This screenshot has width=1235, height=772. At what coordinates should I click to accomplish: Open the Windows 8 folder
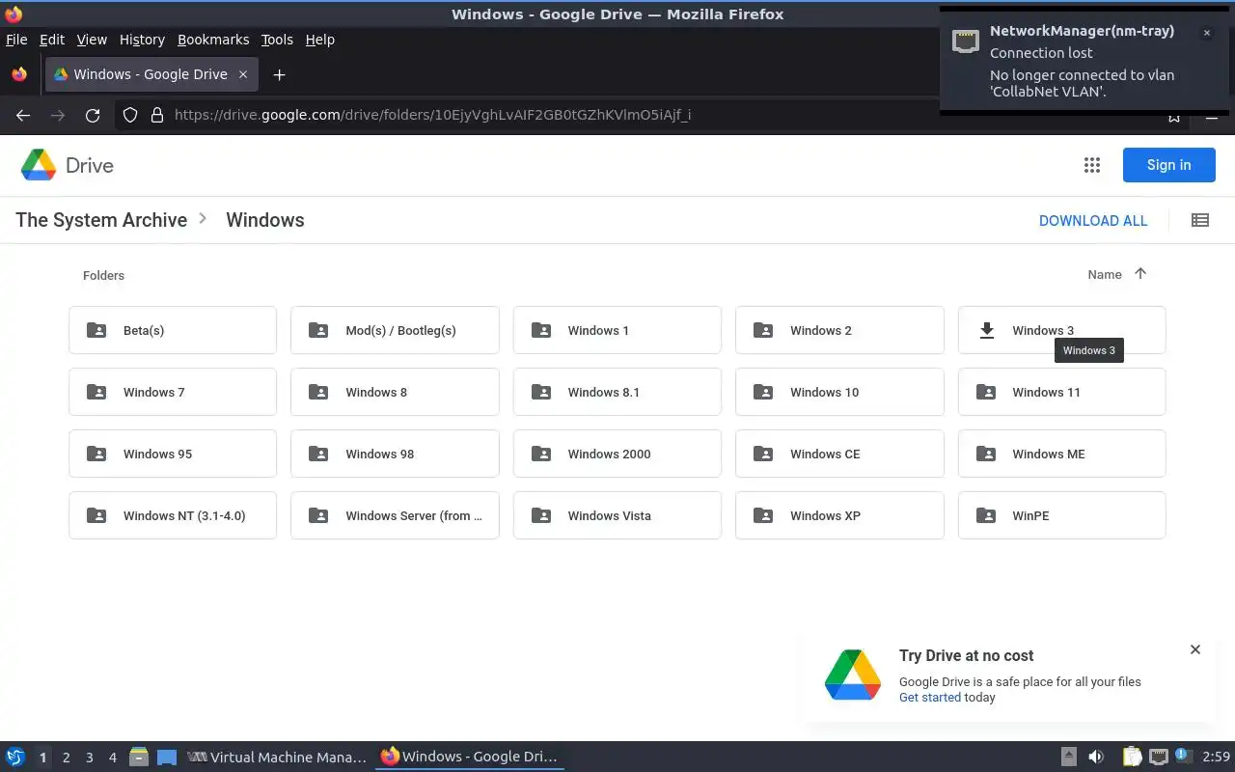click(395, 392)
